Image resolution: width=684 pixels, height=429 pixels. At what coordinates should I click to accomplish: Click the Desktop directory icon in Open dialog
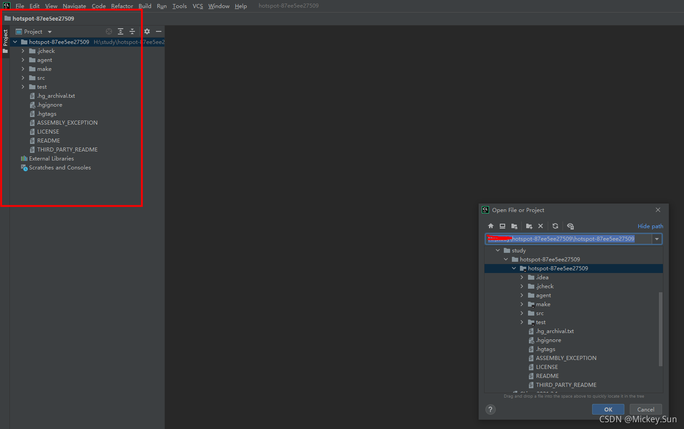(502, 226)
